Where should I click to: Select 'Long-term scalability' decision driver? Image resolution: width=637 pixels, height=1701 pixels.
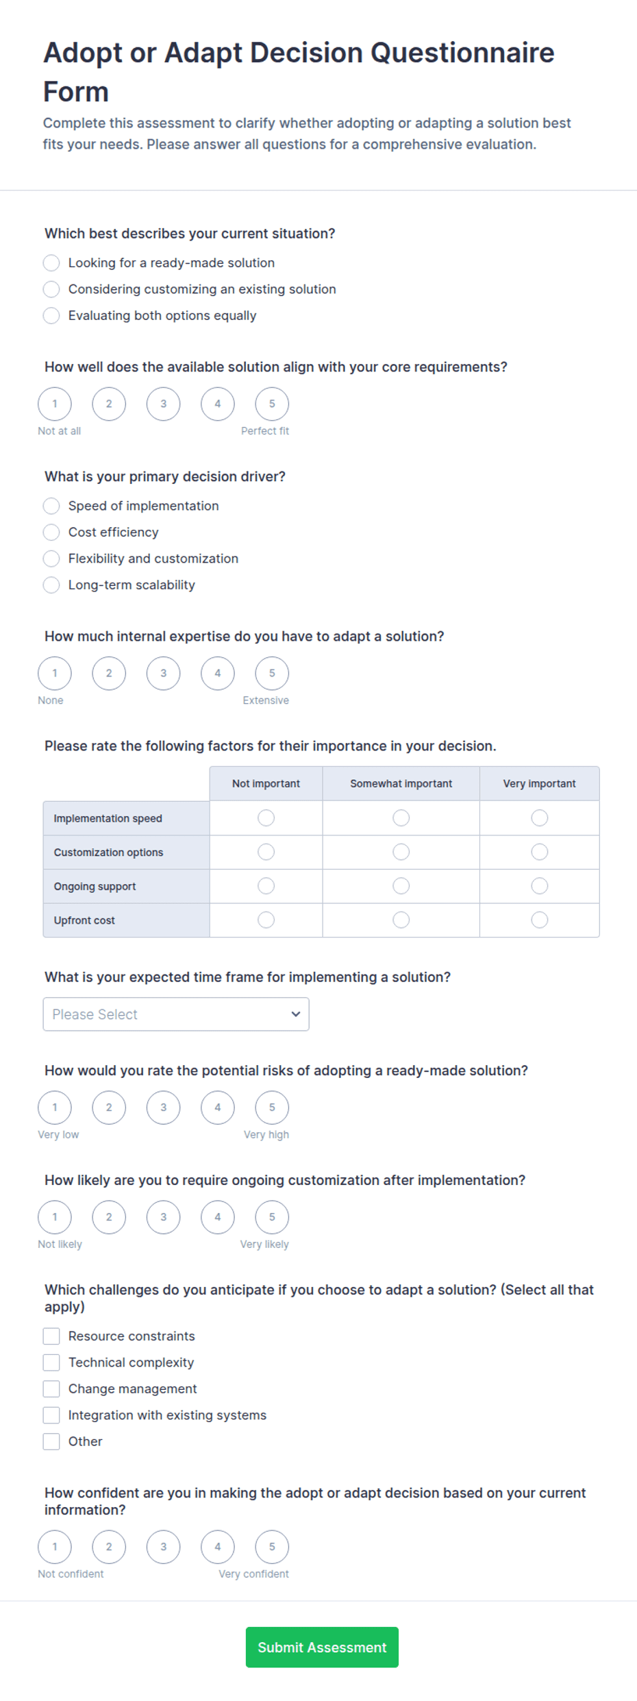tap(51, 585)
